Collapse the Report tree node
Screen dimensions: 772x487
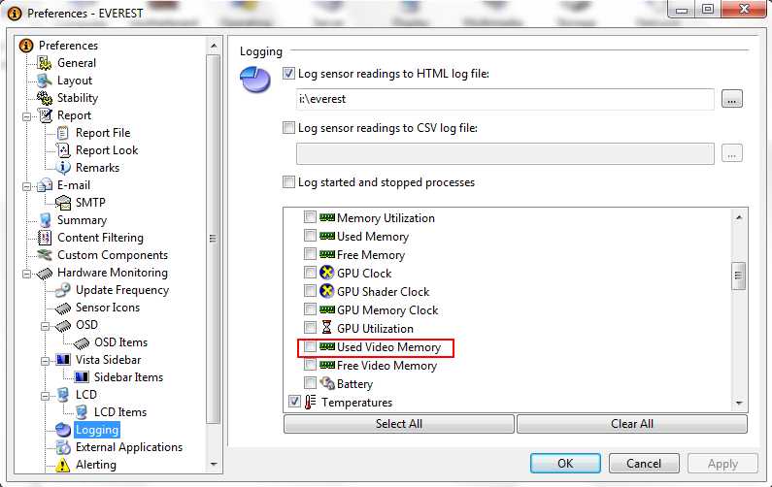[26, 117]
